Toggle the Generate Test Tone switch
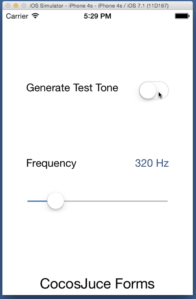The image size is (196, 299). [x=154, y=90]
